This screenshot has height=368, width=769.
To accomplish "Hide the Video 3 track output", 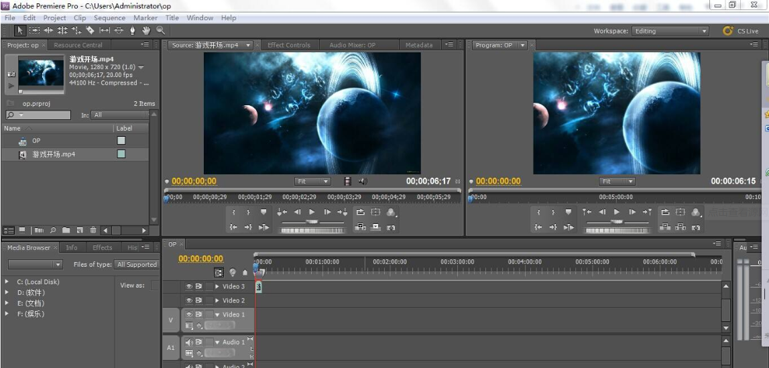I will 189,286.
